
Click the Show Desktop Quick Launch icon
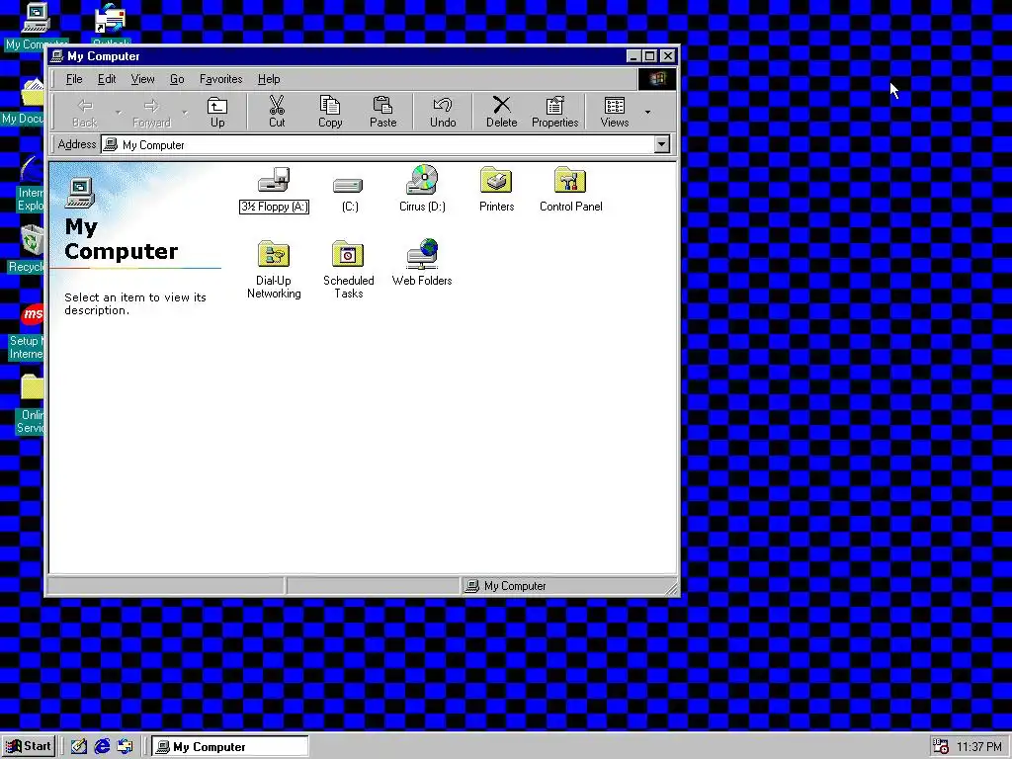79,747
